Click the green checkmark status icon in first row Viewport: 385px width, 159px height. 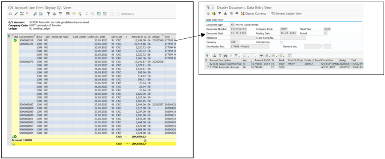tap(15, 40)
